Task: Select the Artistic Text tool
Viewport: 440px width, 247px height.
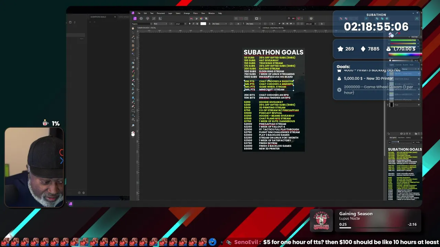Action: tap(133, 115)
